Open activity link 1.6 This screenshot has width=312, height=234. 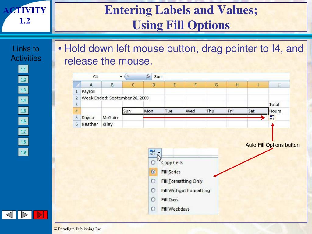(x=23, y=121)
